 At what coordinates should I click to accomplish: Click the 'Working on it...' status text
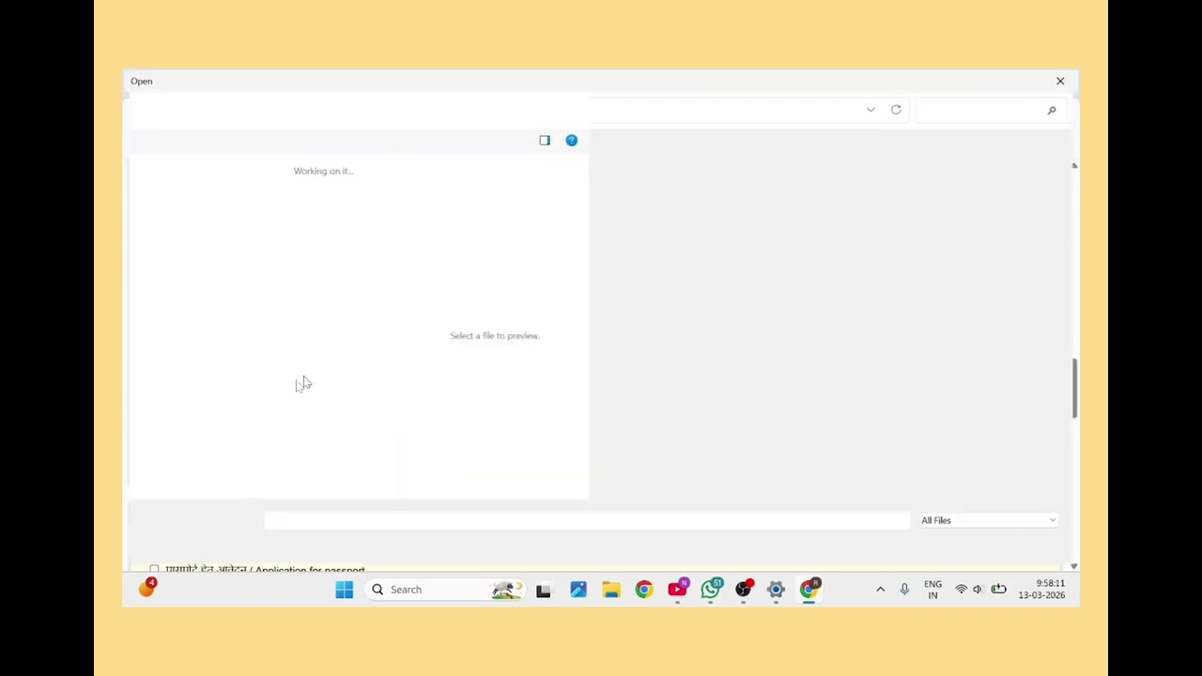(323, 171)
